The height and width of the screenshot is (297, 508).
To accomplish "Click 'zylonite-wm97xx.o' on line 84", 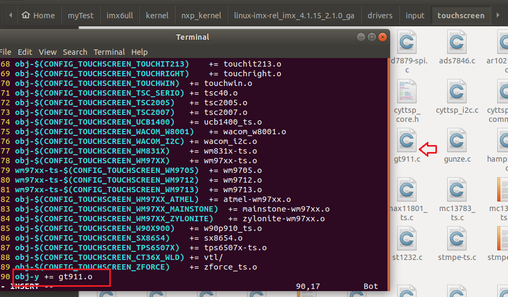I will pos(284,219).
